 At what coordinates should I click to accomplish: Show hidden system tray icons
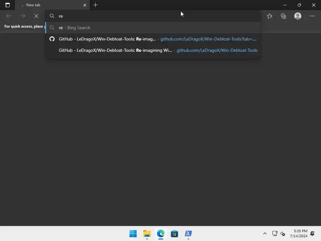tap(265, 233)
